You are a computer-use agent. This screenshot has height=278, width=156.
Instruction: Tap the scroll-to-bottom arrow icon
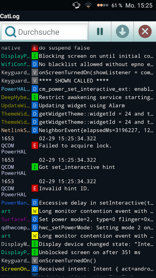[122, 32]
